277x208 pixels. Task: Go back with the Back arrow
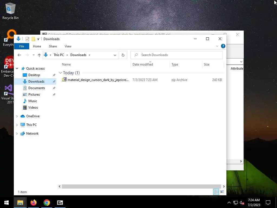click(x=19, y=55)
